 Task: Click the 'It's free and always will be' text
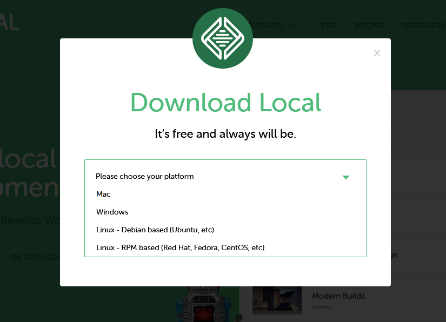coord(225,134)
